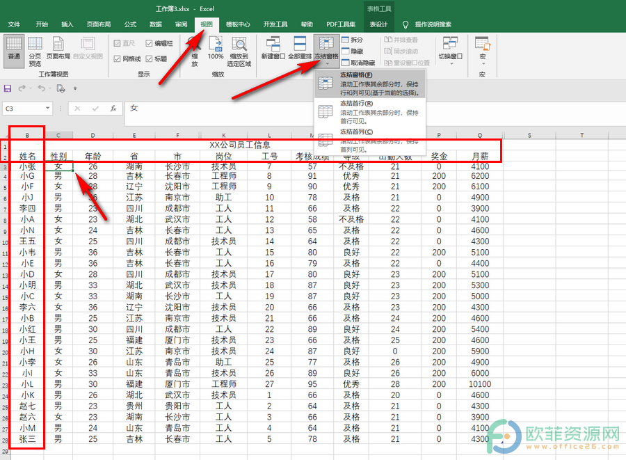
Task: Select the row 29 header
Action: tap(5, 451)
